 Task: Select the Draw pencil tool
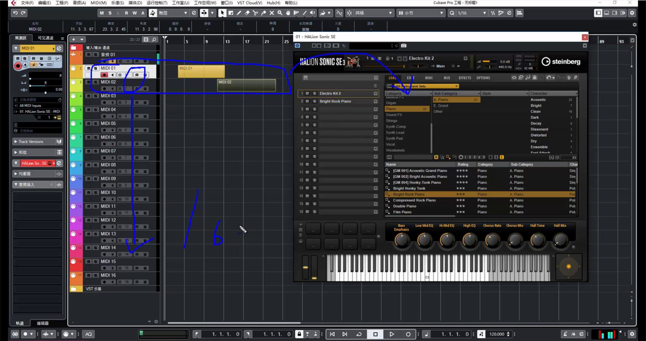pos(239,13)
